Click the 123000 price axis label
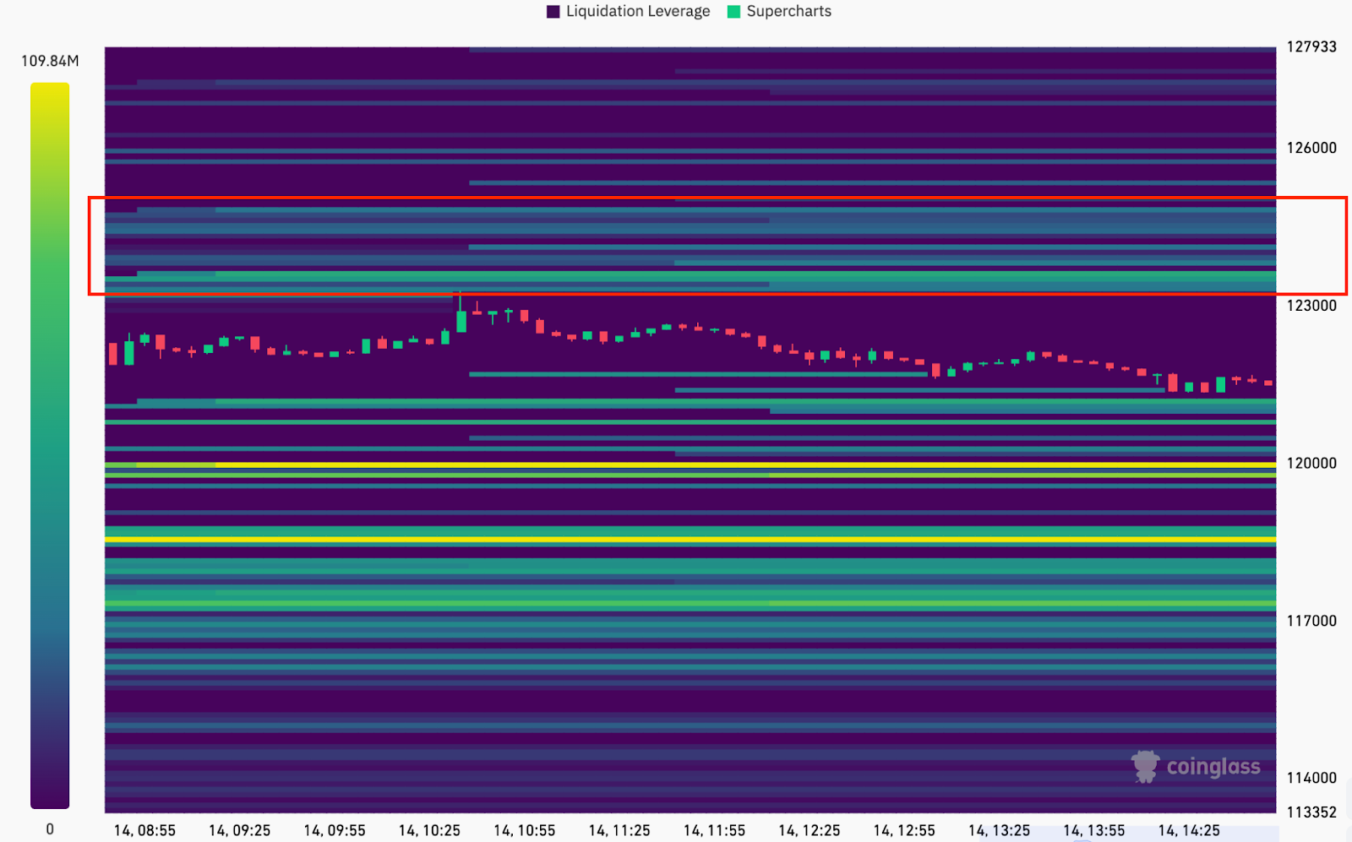The image size is (1352, 842). point(1311,306)
